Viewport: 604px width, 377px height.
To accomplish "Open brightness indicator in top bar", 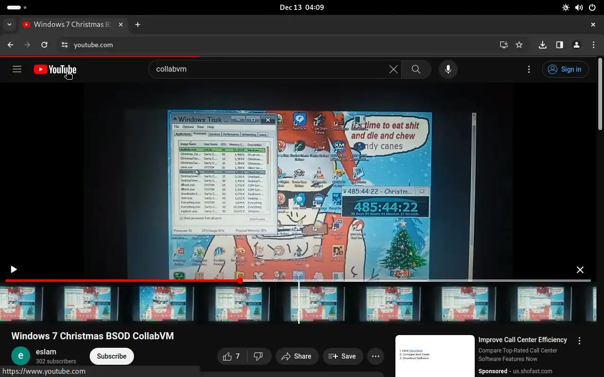I will coord(566,8).
